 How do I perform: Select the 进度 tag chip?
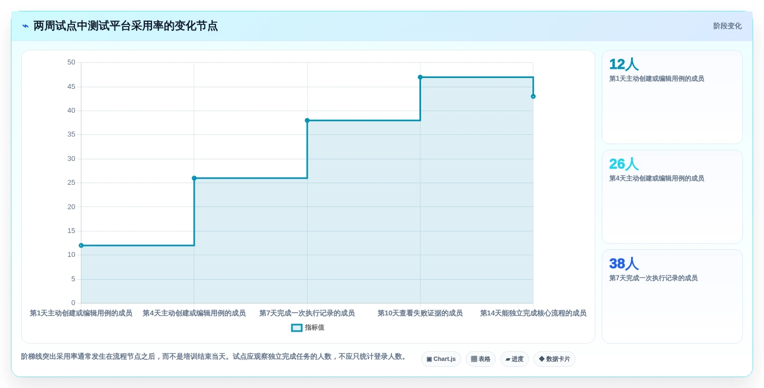click(x=514, y=359)
